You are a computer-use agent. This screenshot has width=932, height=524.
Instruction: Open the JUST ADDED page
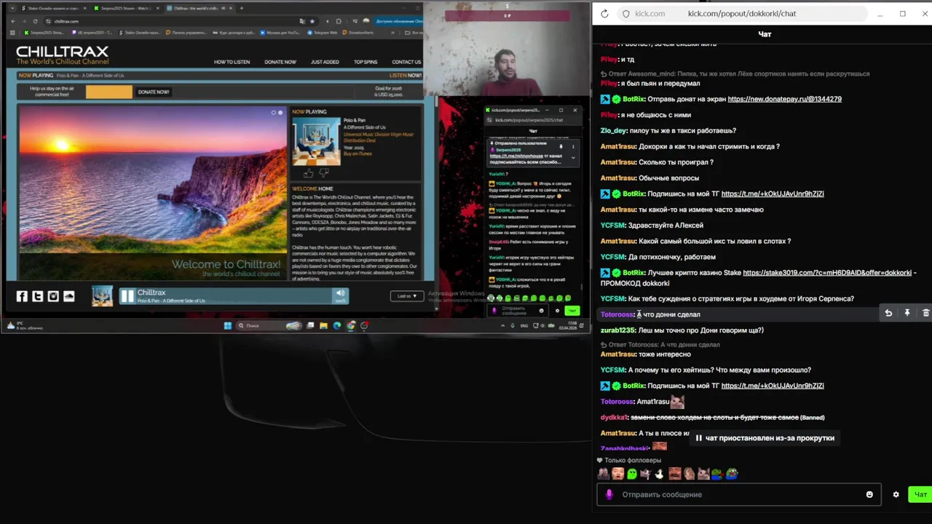pyautogui.click(x=325, y=62)
